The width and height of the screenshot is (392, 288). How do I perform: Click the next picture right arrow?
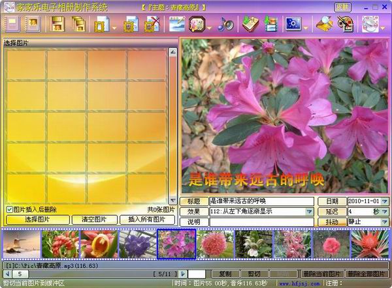click(183, 274)
